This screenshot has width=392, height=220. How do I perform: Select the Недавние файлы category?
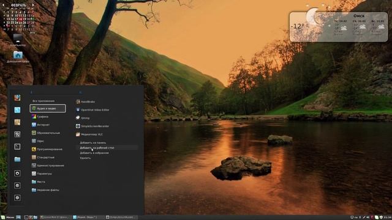coord(45,190)
